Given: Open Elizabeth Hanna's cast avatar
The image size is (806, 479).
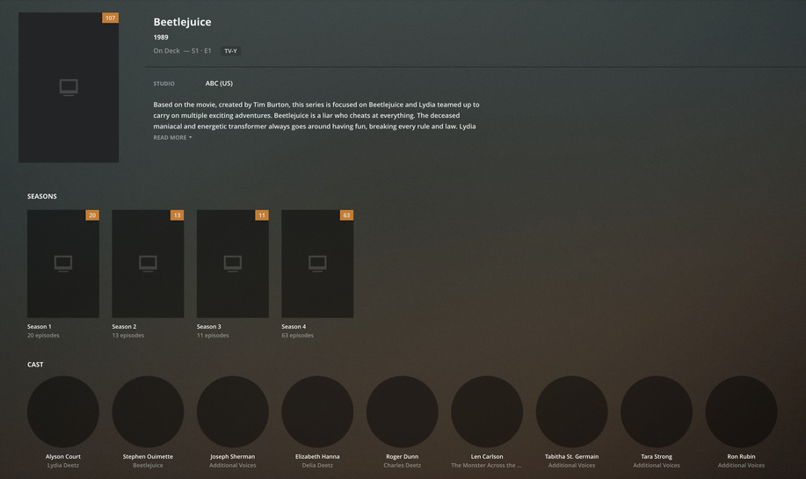Looking at the screenshot, I should (317, 411).
